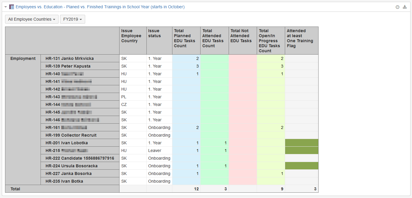Open the Employees vs. Education report title link
412x198 pixels.
pos(100,7)
